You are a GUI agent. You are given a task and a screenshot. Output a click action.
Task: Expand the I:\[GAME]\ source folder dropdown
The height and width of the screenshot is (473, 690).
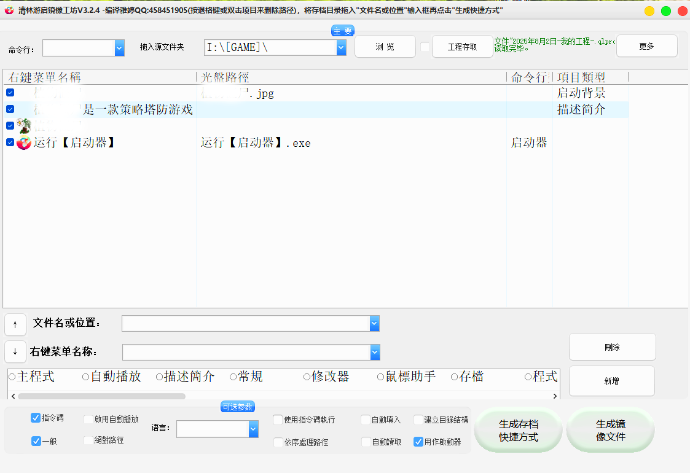(x=342, y=47)
